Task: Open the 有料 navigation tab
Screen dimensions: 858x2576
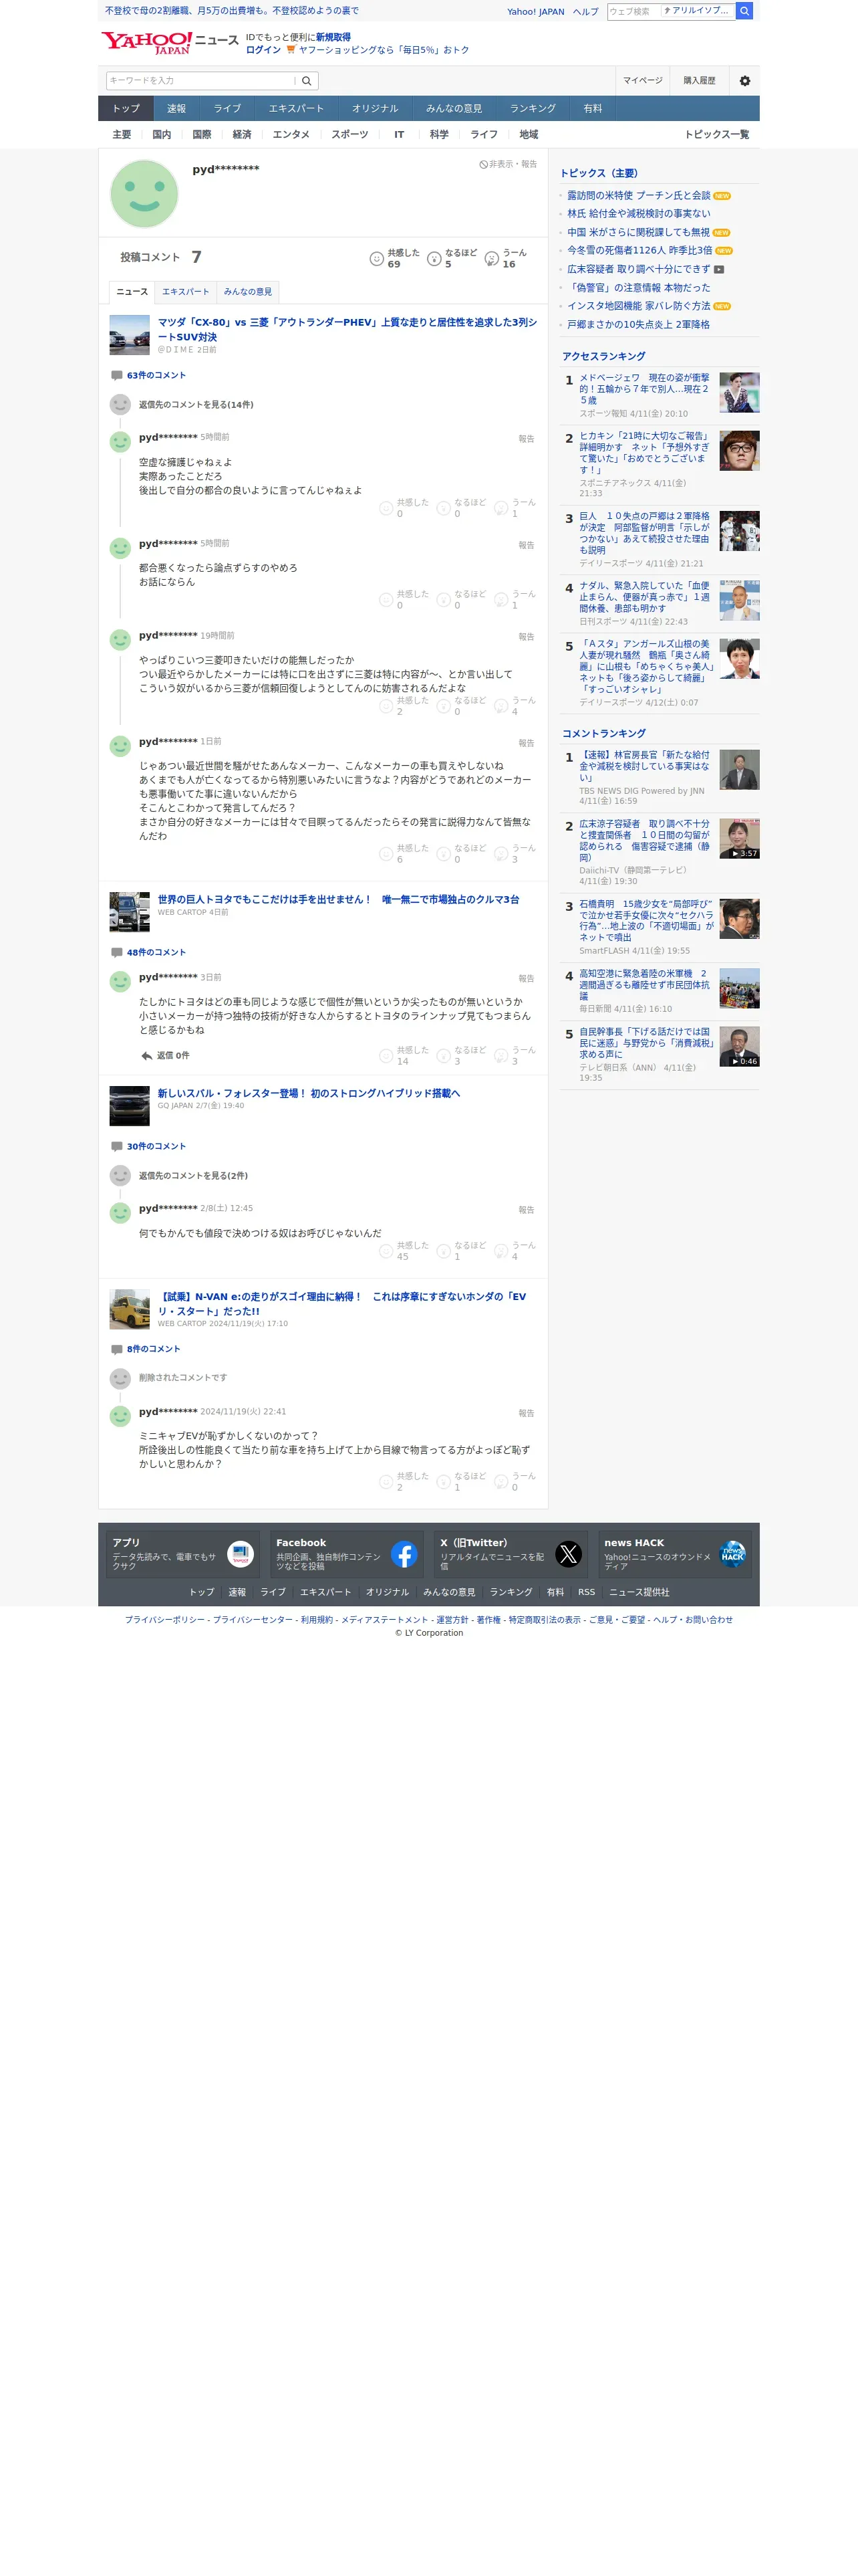Action: pyautogui.click(x=593, y=109)
